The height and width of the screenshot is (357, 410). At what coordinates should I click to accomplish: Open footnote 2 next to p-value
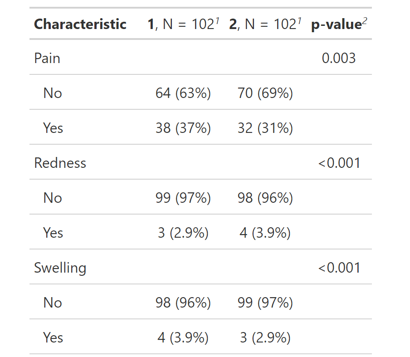pyautogui.click(x=365, y=21)
